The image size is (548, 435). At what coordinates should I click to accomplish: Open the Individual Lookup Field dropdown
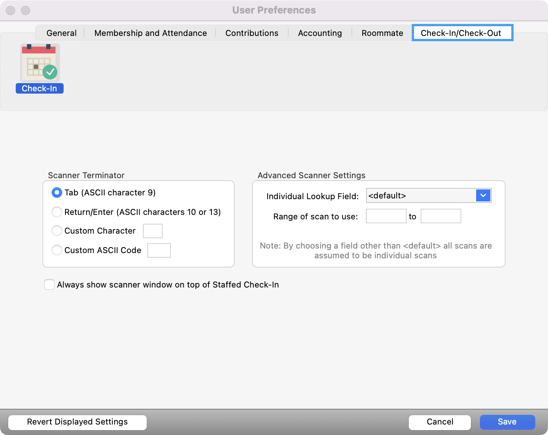(483, 195)
